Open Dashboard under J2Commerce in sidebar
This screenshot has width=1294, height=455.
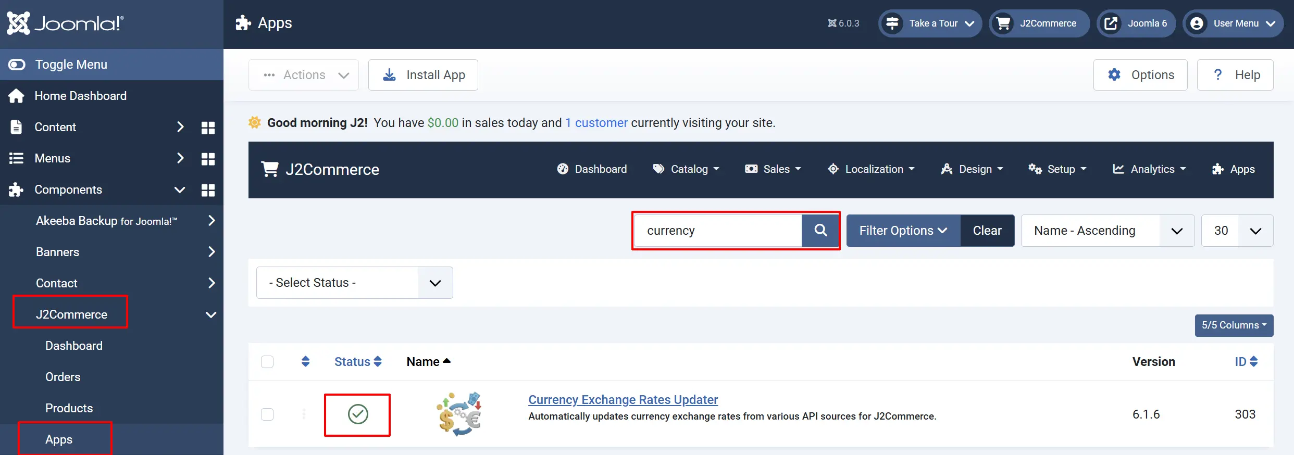tap(74, 346)
